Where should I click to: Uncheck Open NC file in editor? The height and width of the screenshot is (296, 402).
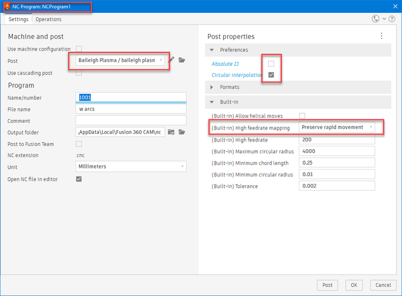[78, 179]
